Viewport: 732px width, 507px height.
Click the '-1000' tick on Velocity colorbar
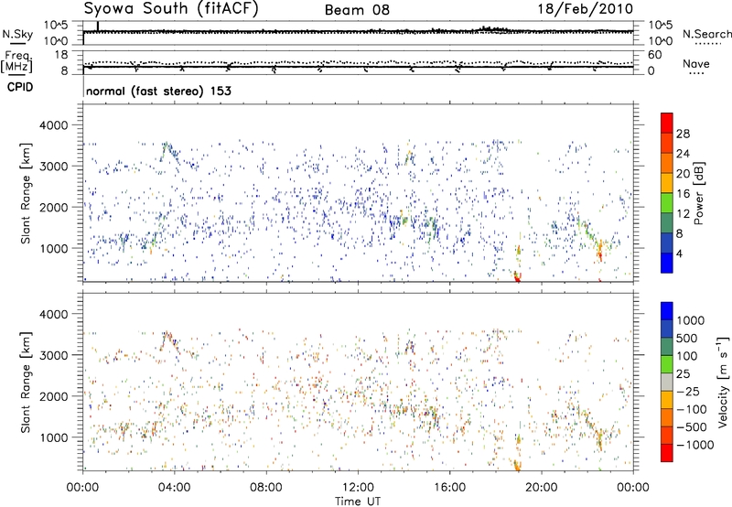[x=695, y=445]
